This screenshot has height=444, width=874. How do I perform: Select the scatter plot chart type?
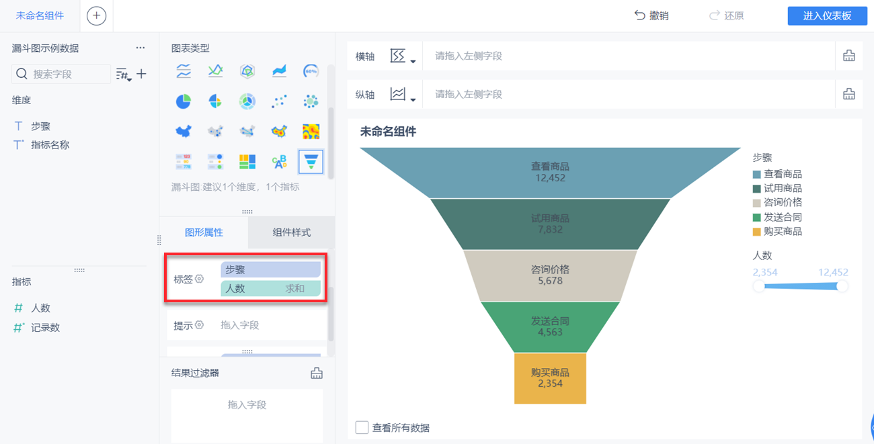point(279,101)
